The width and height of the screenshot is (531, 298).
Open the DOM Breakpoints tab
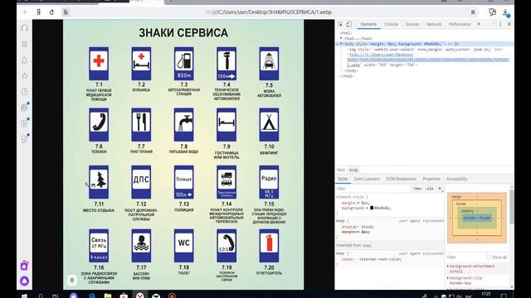click(x=402, y=179)
